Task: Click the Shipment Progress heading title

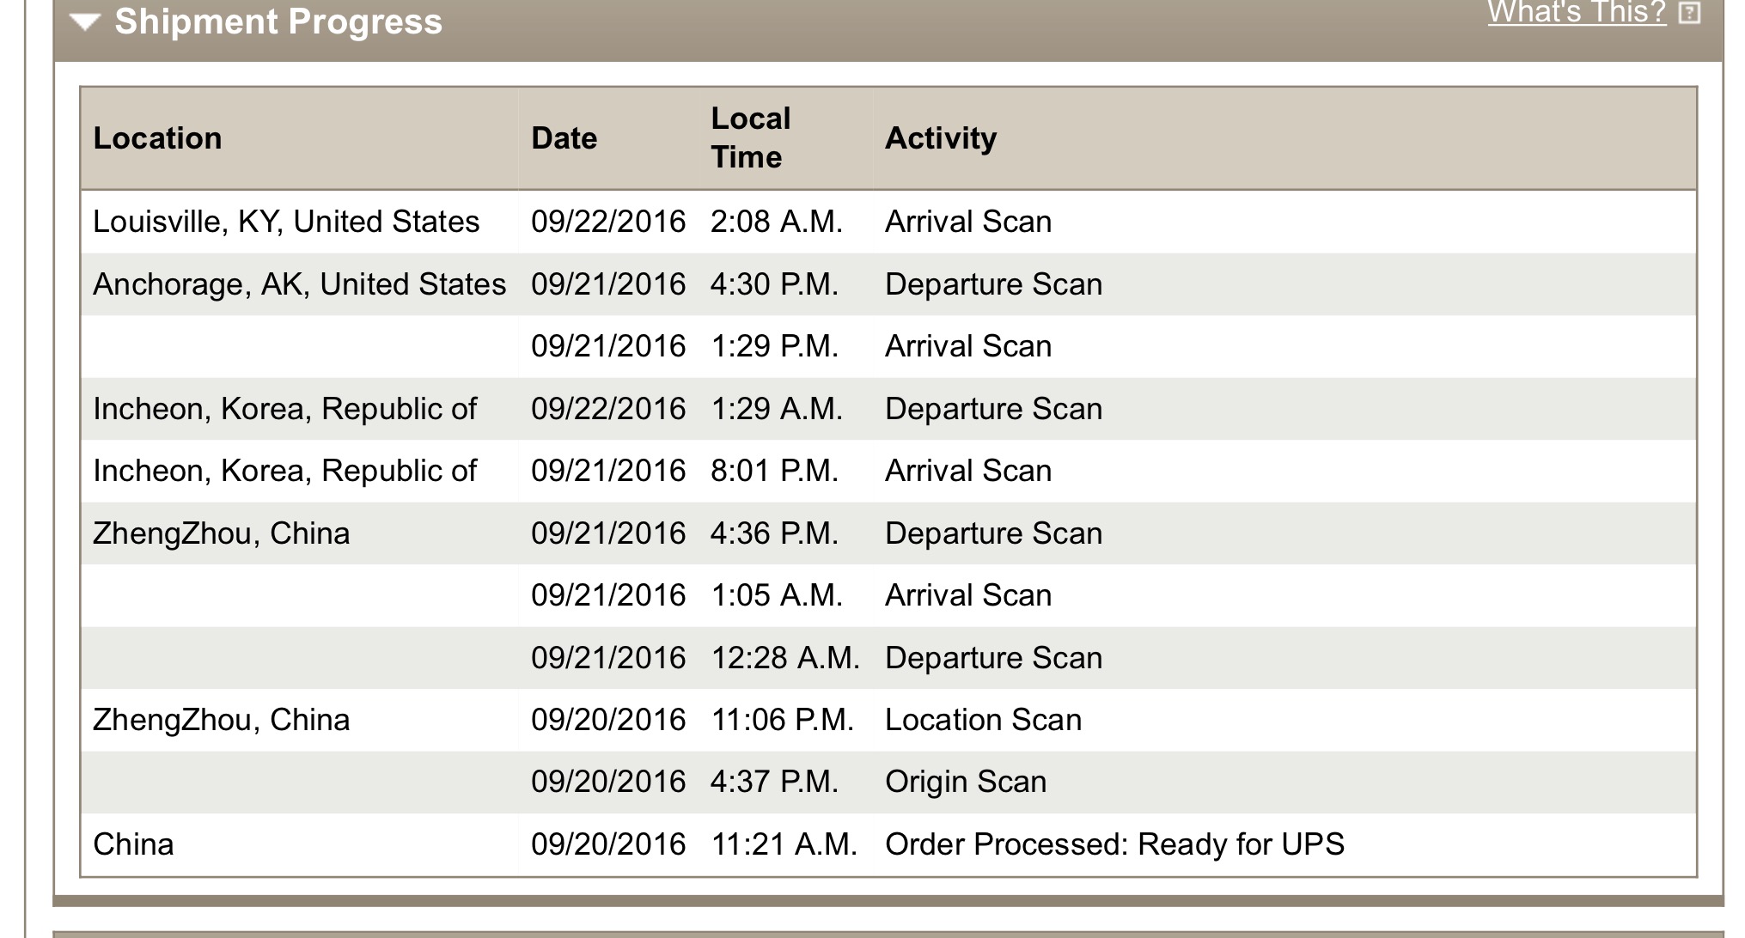Action: click(278, 21)
